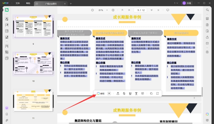
Task: Underline the selected text
Action: point(130,93)
